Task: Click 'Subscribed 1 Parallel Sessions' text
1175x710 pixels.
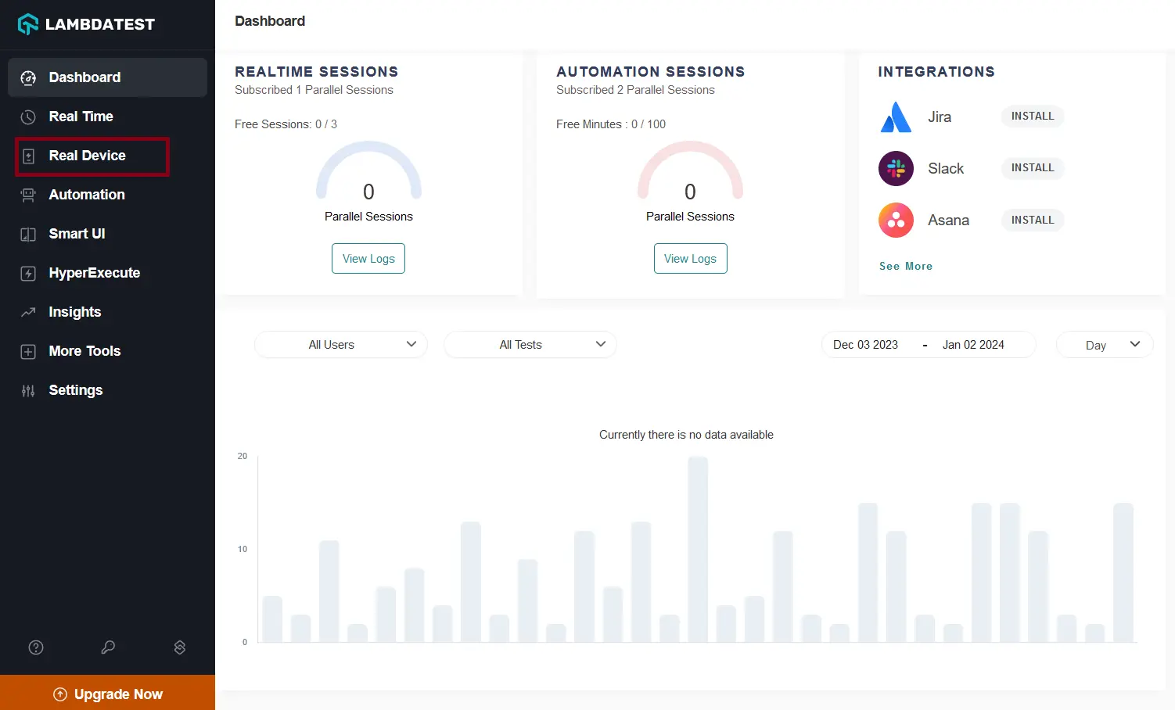Action: coord(314,90)
